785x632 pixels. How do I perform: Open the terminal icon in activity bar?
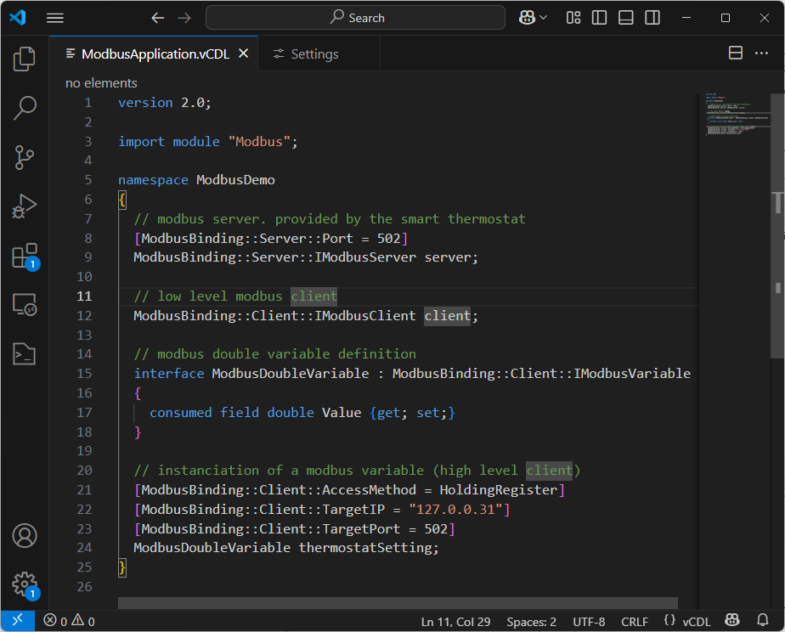point(24,353)
